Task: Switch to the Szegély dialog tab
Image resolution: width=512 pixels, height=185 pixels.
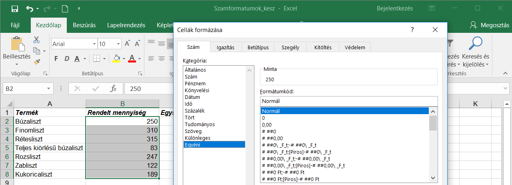Action: click(x=290, y=47)
